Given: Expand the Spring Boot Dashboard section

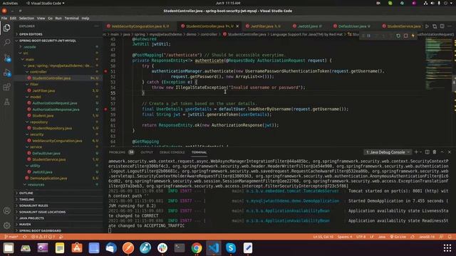Looking at the screenshot, I should [40, 230].
